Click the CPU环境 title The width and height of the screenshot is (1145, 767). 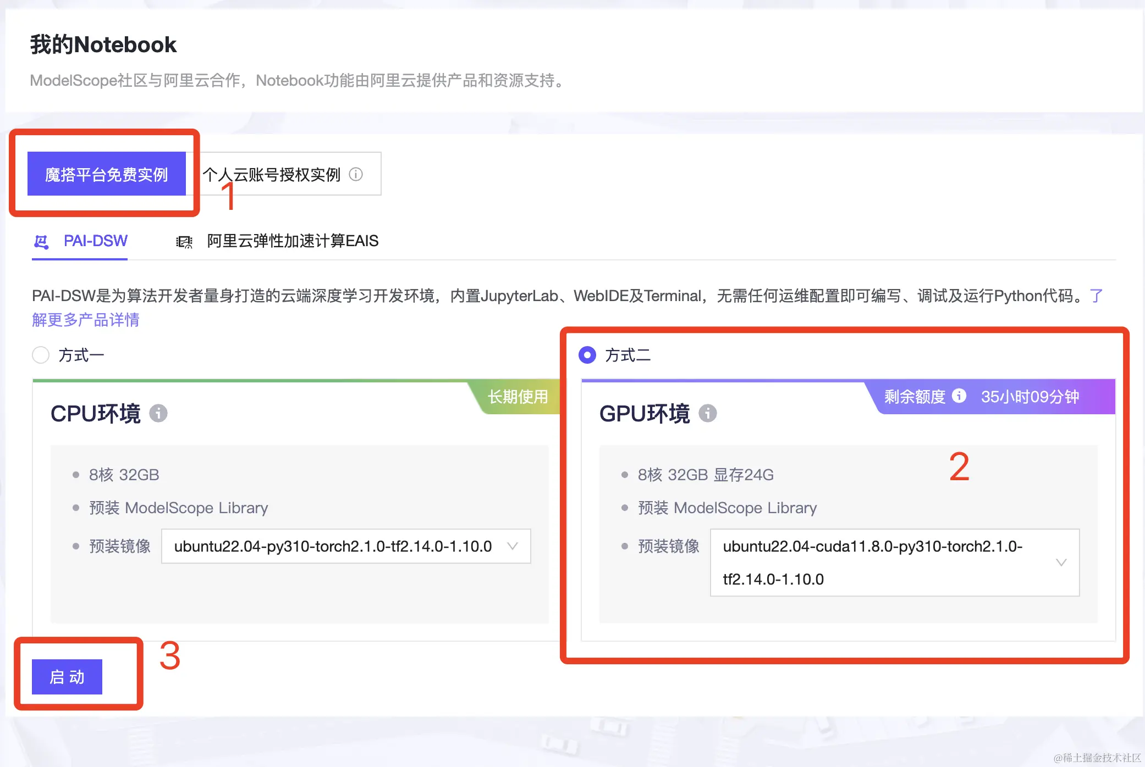coord(96,414)
